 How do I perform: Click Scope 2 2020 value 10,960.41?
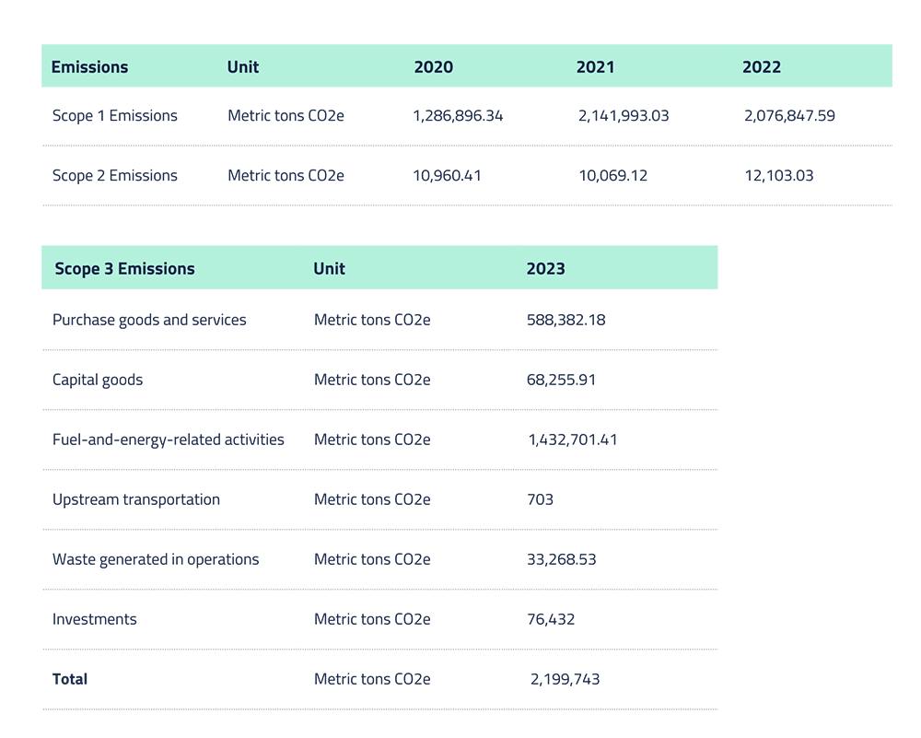[447, 176]
